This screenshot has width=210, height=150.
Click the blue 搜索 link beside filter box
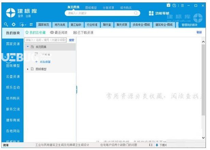point(72,40)
